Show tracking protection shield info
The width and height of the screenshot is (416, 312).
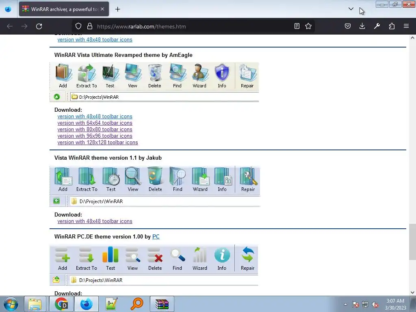78,26
